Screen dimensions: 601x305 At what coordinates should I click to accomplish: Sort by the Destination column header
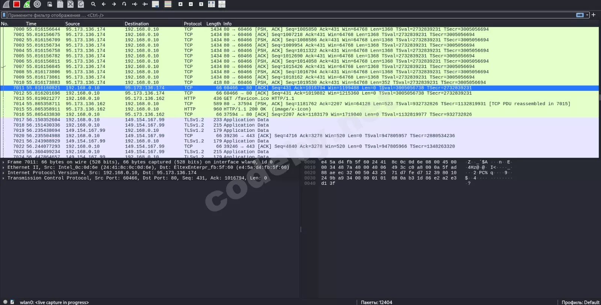coord(153,24)
